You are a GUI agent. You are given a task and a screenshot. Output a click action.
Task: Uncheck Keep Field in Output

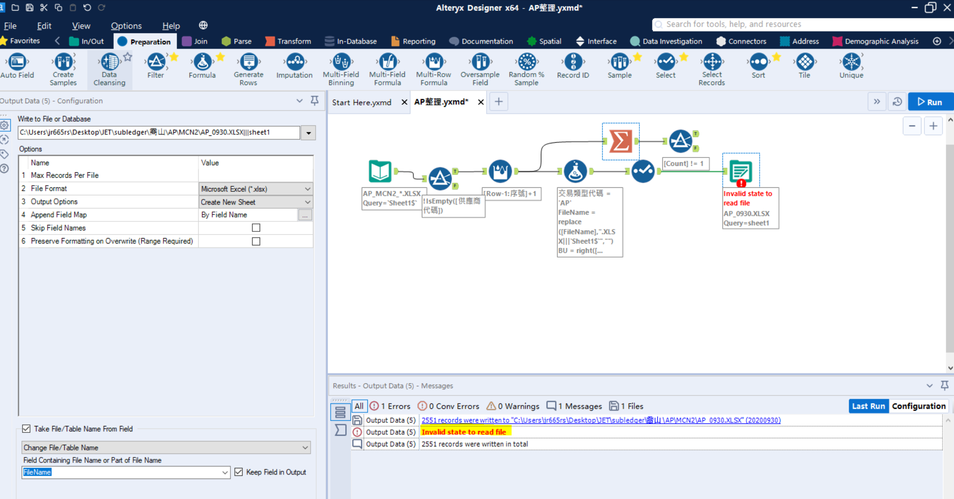point(238,471)
